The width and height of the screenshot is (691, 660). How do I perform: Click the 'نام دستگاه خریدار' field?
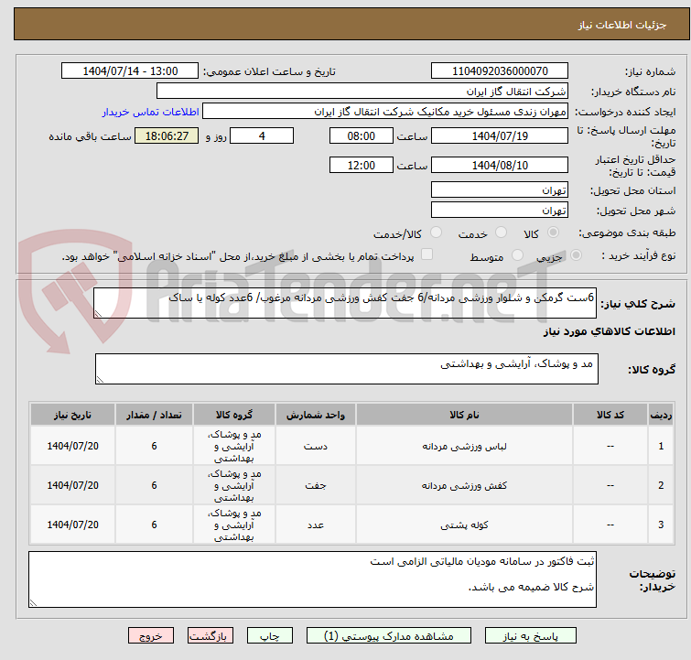point(362,92)
